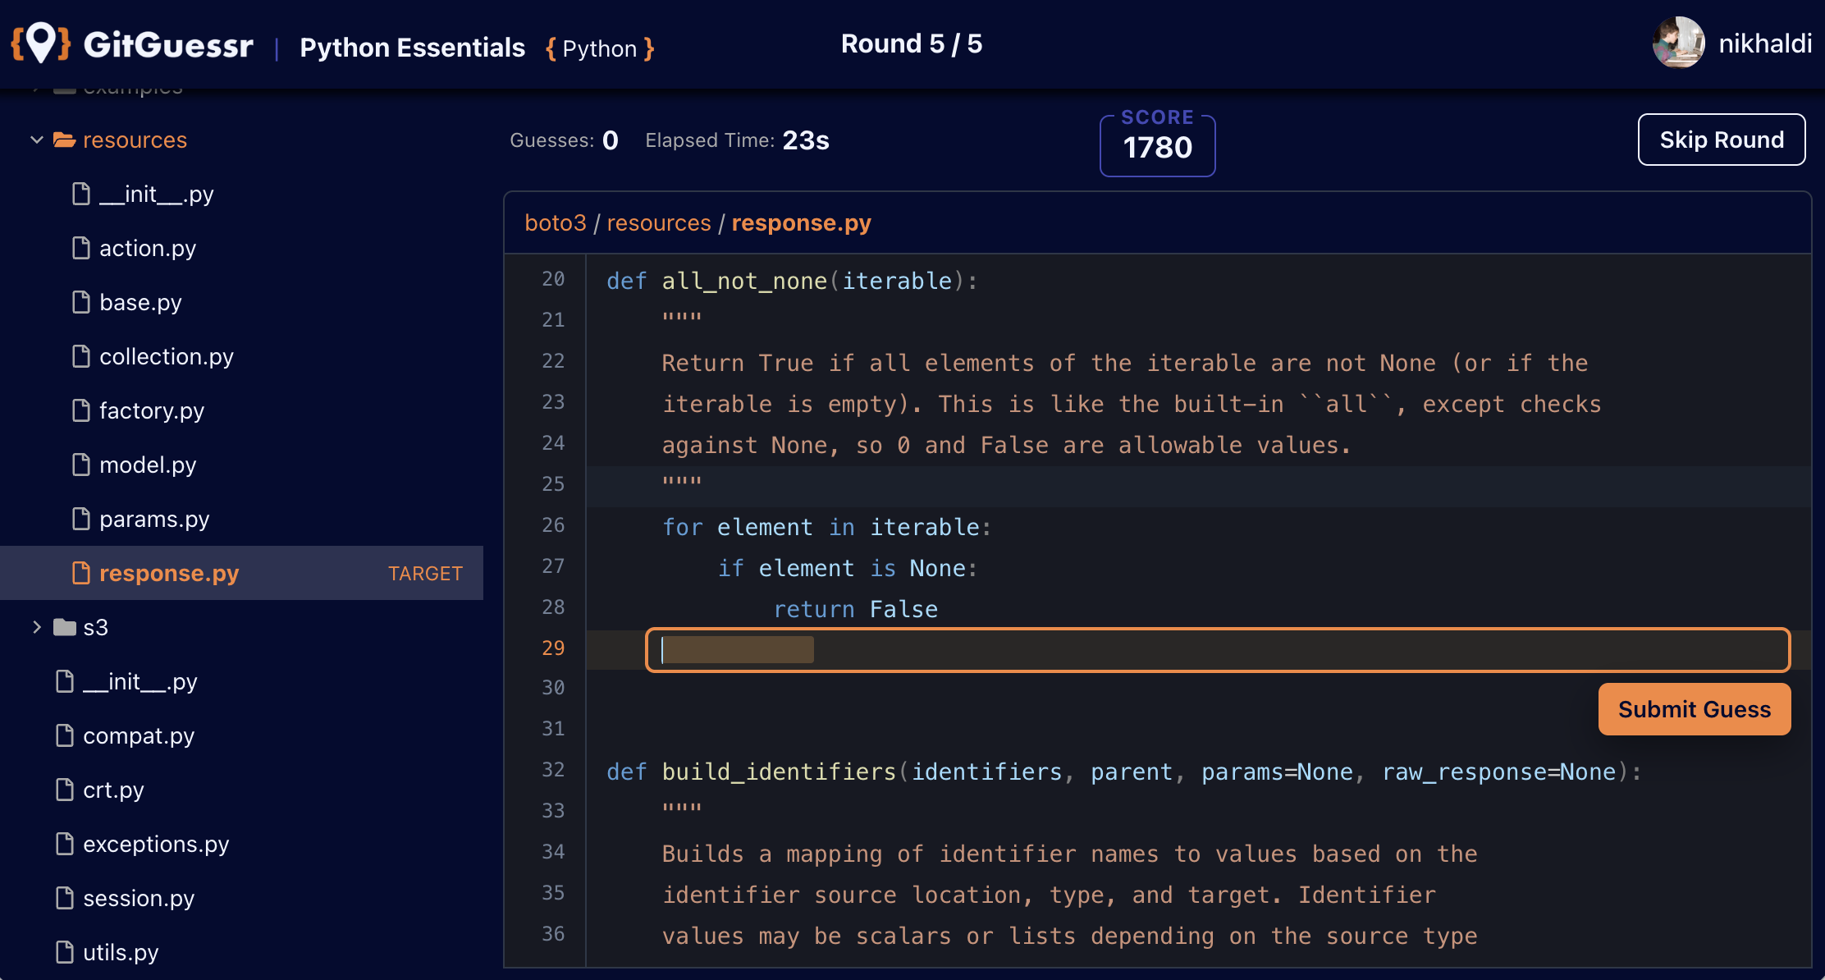
Task: Click the s3 folder icon
Action: click(x=65, y=628)
